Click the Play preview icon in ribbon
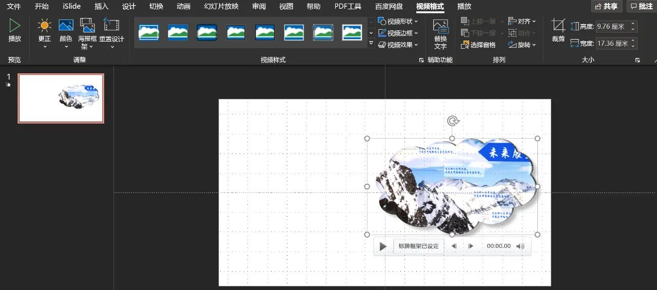657x290 pixels. click(15, 26)
